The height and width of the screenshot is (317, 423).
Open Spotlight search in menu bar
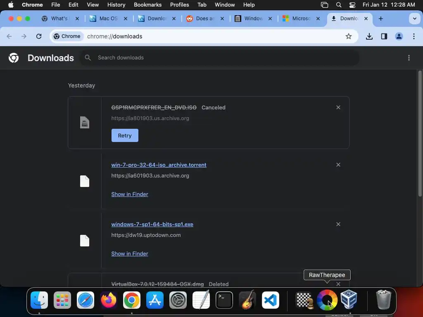tap(339, 5)
